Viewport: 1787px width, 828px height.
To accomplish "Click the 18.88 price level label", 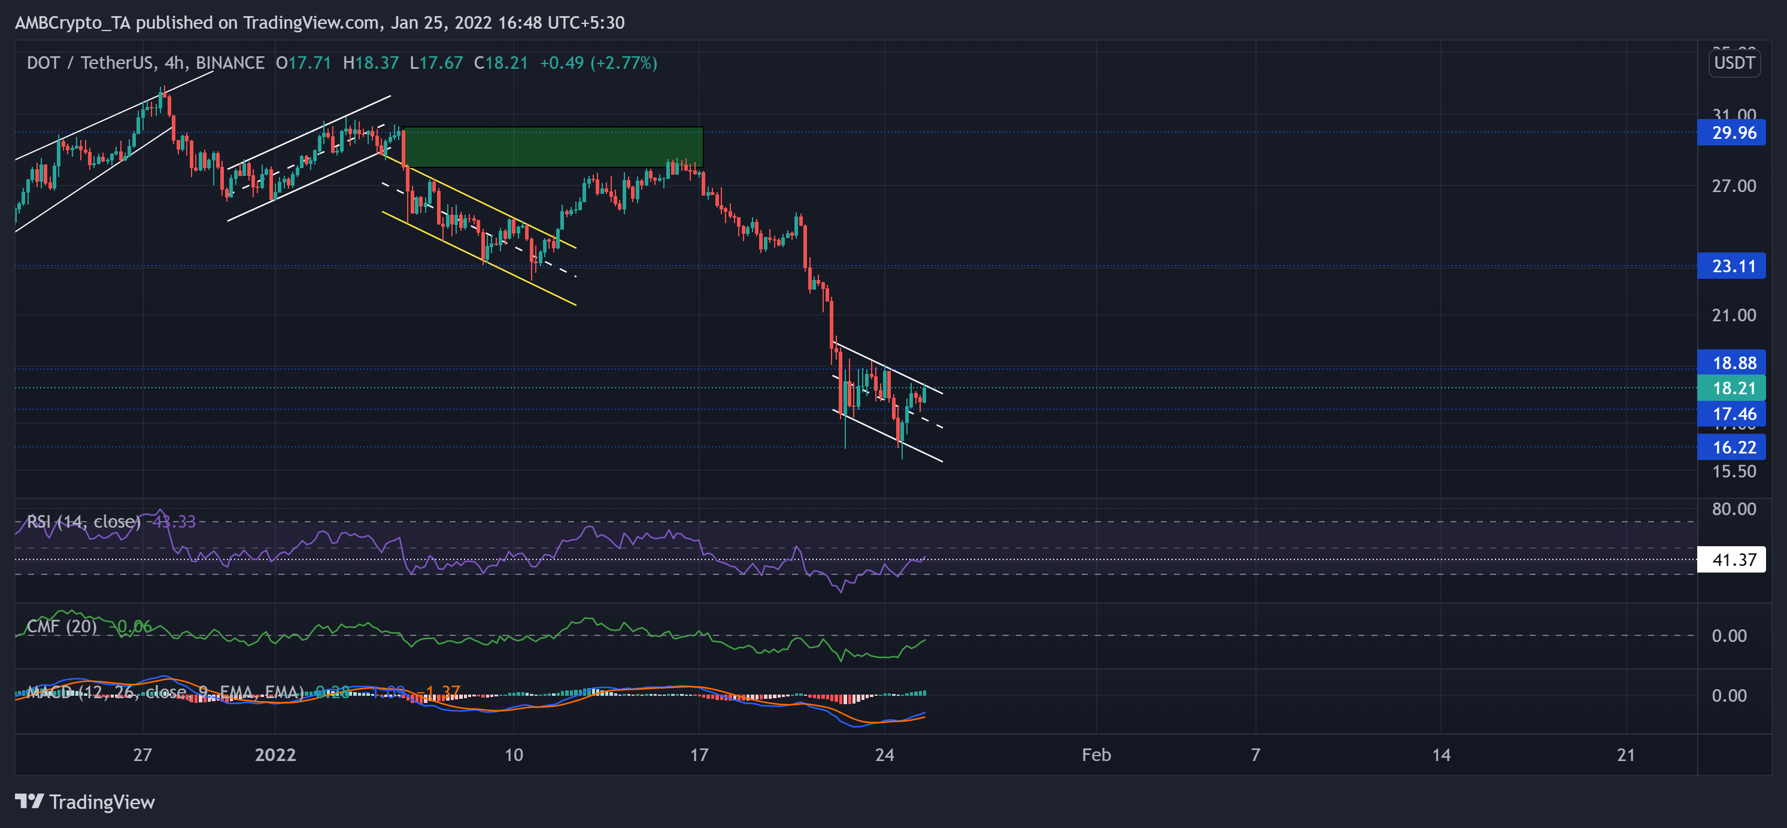I will (1731, 363).
